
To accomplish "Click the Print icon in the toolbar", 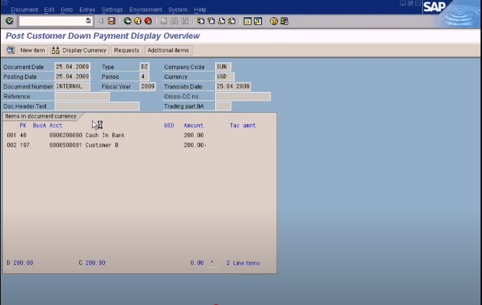I will coord(164,21).
